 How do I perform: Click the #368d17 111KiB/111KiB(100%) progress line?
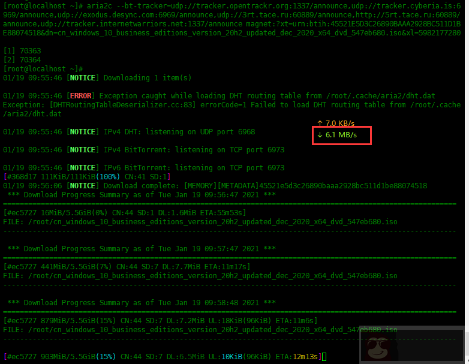(87, 177)
